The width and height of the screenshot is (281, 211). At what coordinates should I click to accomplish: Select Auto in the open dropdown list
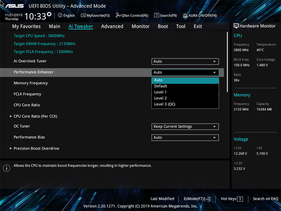coord(185,80)
